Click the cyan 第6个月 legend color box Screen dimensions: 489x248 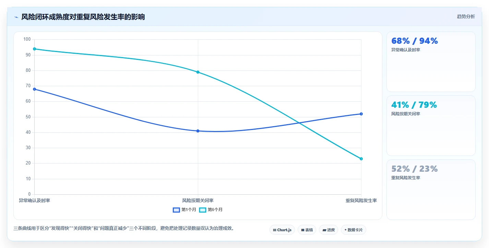tap(203, 210)
